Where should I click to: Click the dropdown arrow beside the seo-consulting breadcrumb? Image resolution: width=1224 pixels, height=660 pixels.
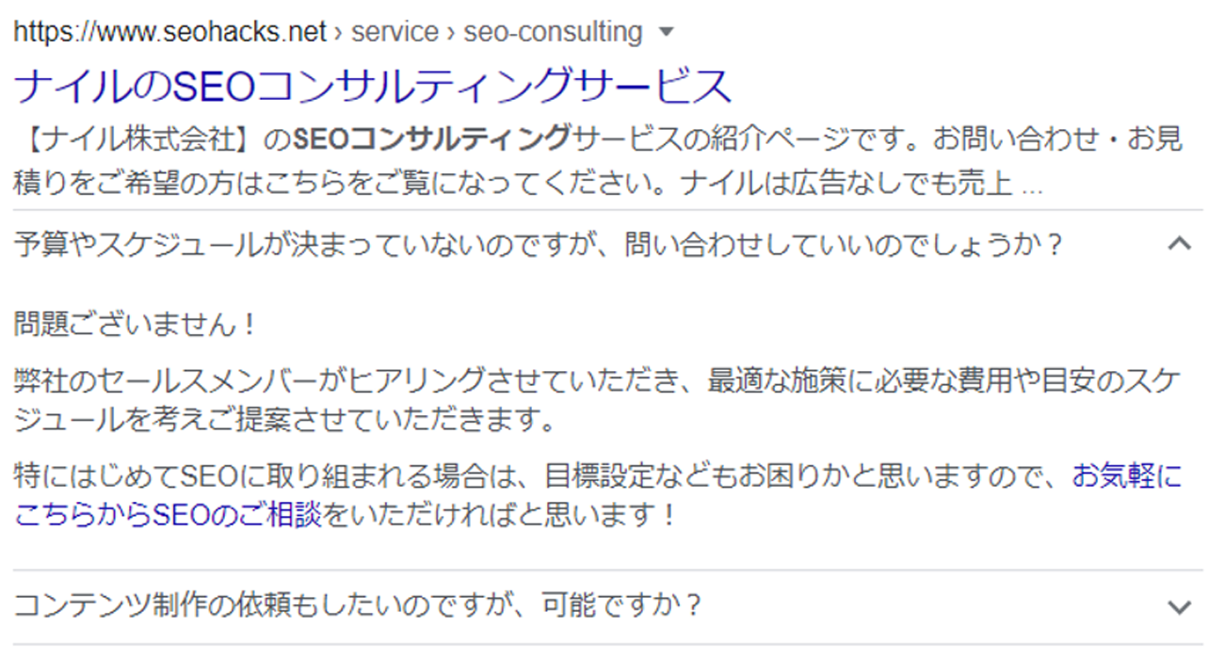coord(667,32)
